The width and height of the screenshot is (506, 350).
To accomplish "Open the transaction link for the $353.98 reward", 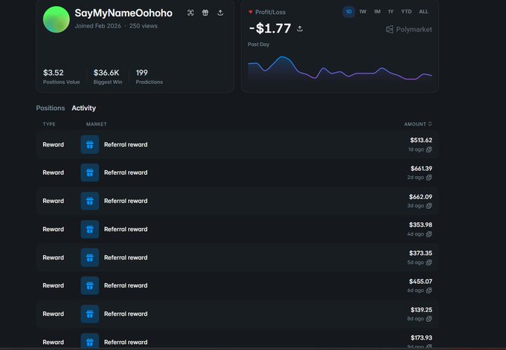I will tap(429, 234).
